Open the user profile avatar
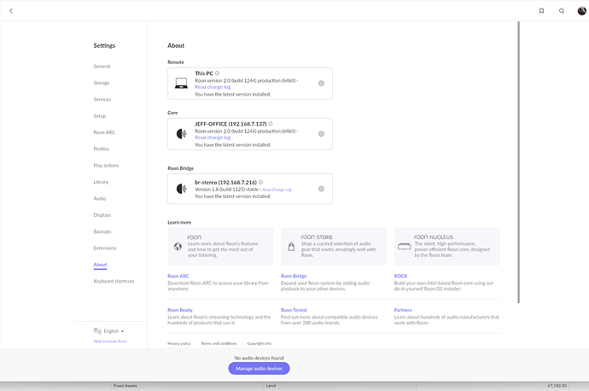 coord(581,11)
